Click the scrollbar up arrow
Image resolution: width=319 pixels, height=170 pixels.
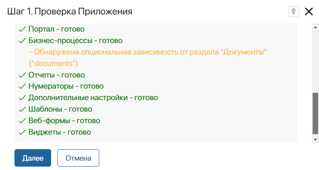point(315,27)
